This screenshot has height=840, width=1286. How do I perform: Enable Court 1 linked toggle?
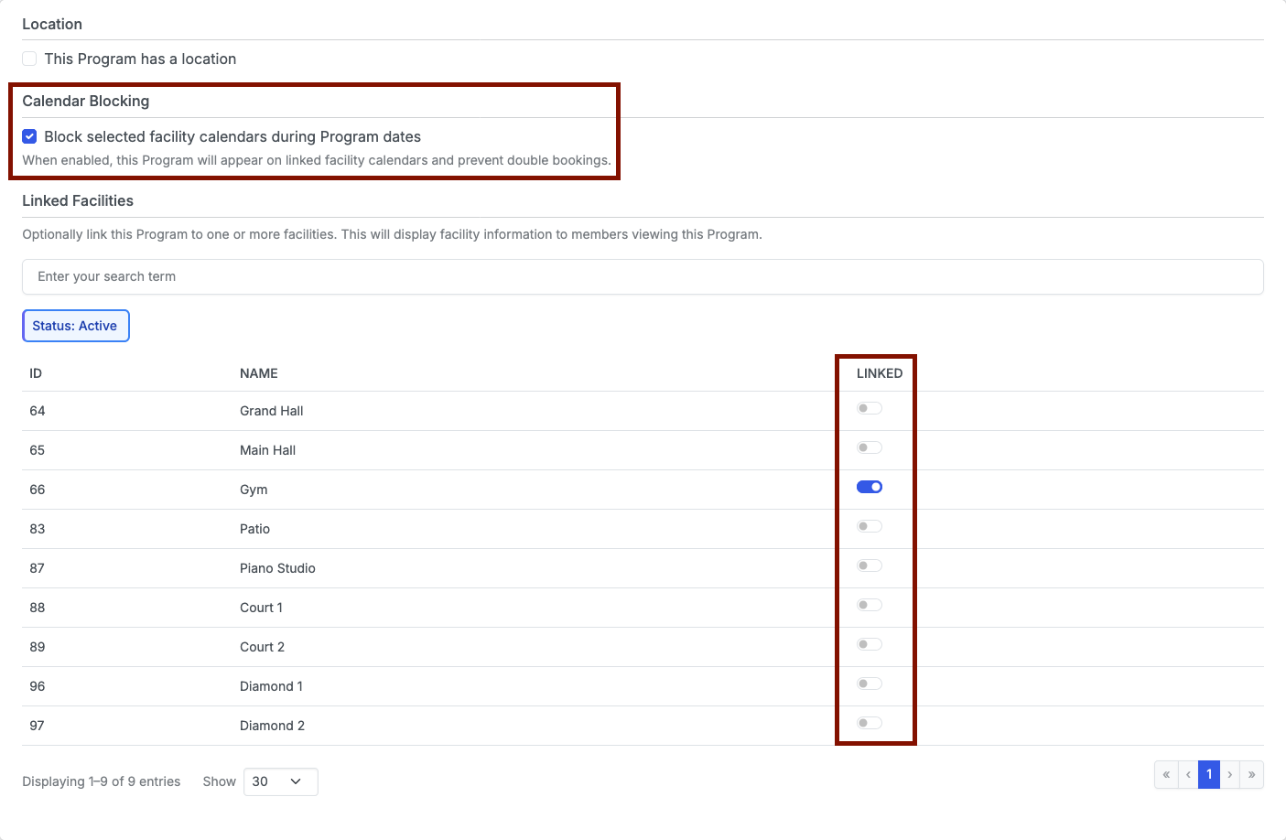(x=870, y=605)
